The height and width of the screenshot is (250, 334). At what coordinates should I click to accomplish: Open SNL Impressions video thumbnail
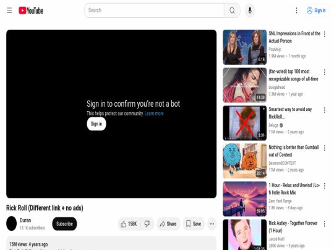tap(244, 47)
